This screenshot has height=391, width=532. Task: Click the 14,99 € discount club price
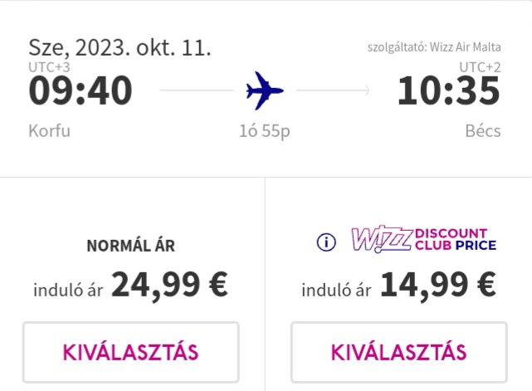click(x=438, y=285)
